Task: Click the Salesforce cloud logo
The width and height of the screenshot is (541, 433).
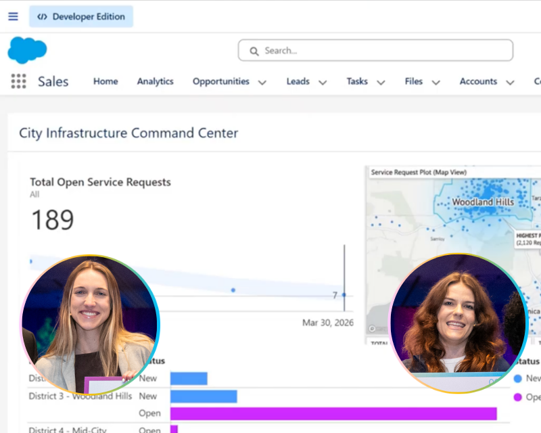Action: [27, 51]
